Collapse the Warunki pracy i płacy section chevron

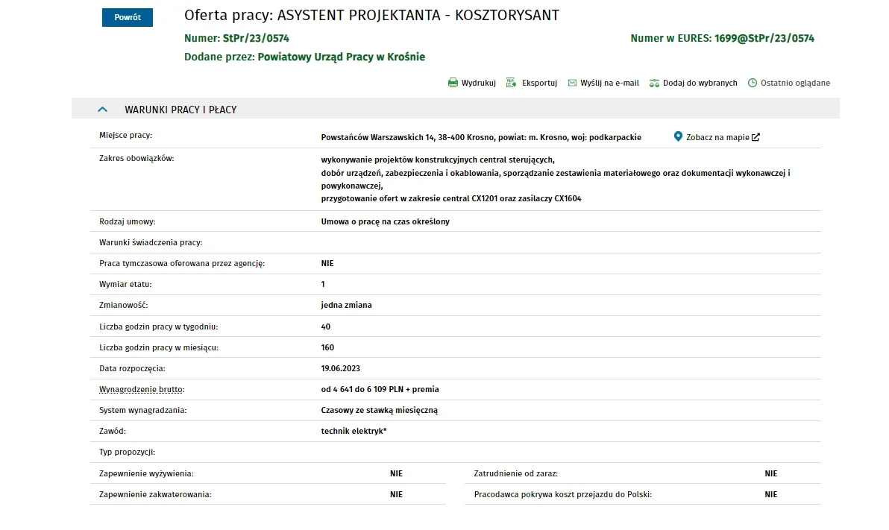(102, 110)
